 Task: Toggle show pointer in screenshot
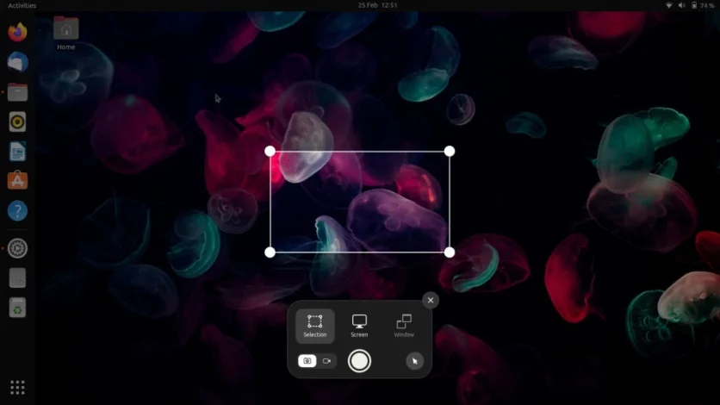(415, 361)
